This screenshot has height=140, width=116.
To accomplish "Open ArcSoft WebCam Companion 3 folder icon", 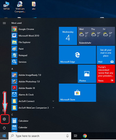I will pyautogui.click(x=14, y=108).
